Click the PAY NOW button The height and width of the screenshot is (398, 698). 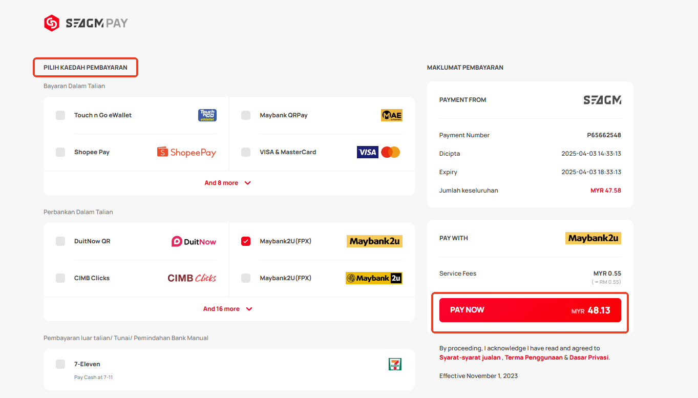click(x=530, y=310)
